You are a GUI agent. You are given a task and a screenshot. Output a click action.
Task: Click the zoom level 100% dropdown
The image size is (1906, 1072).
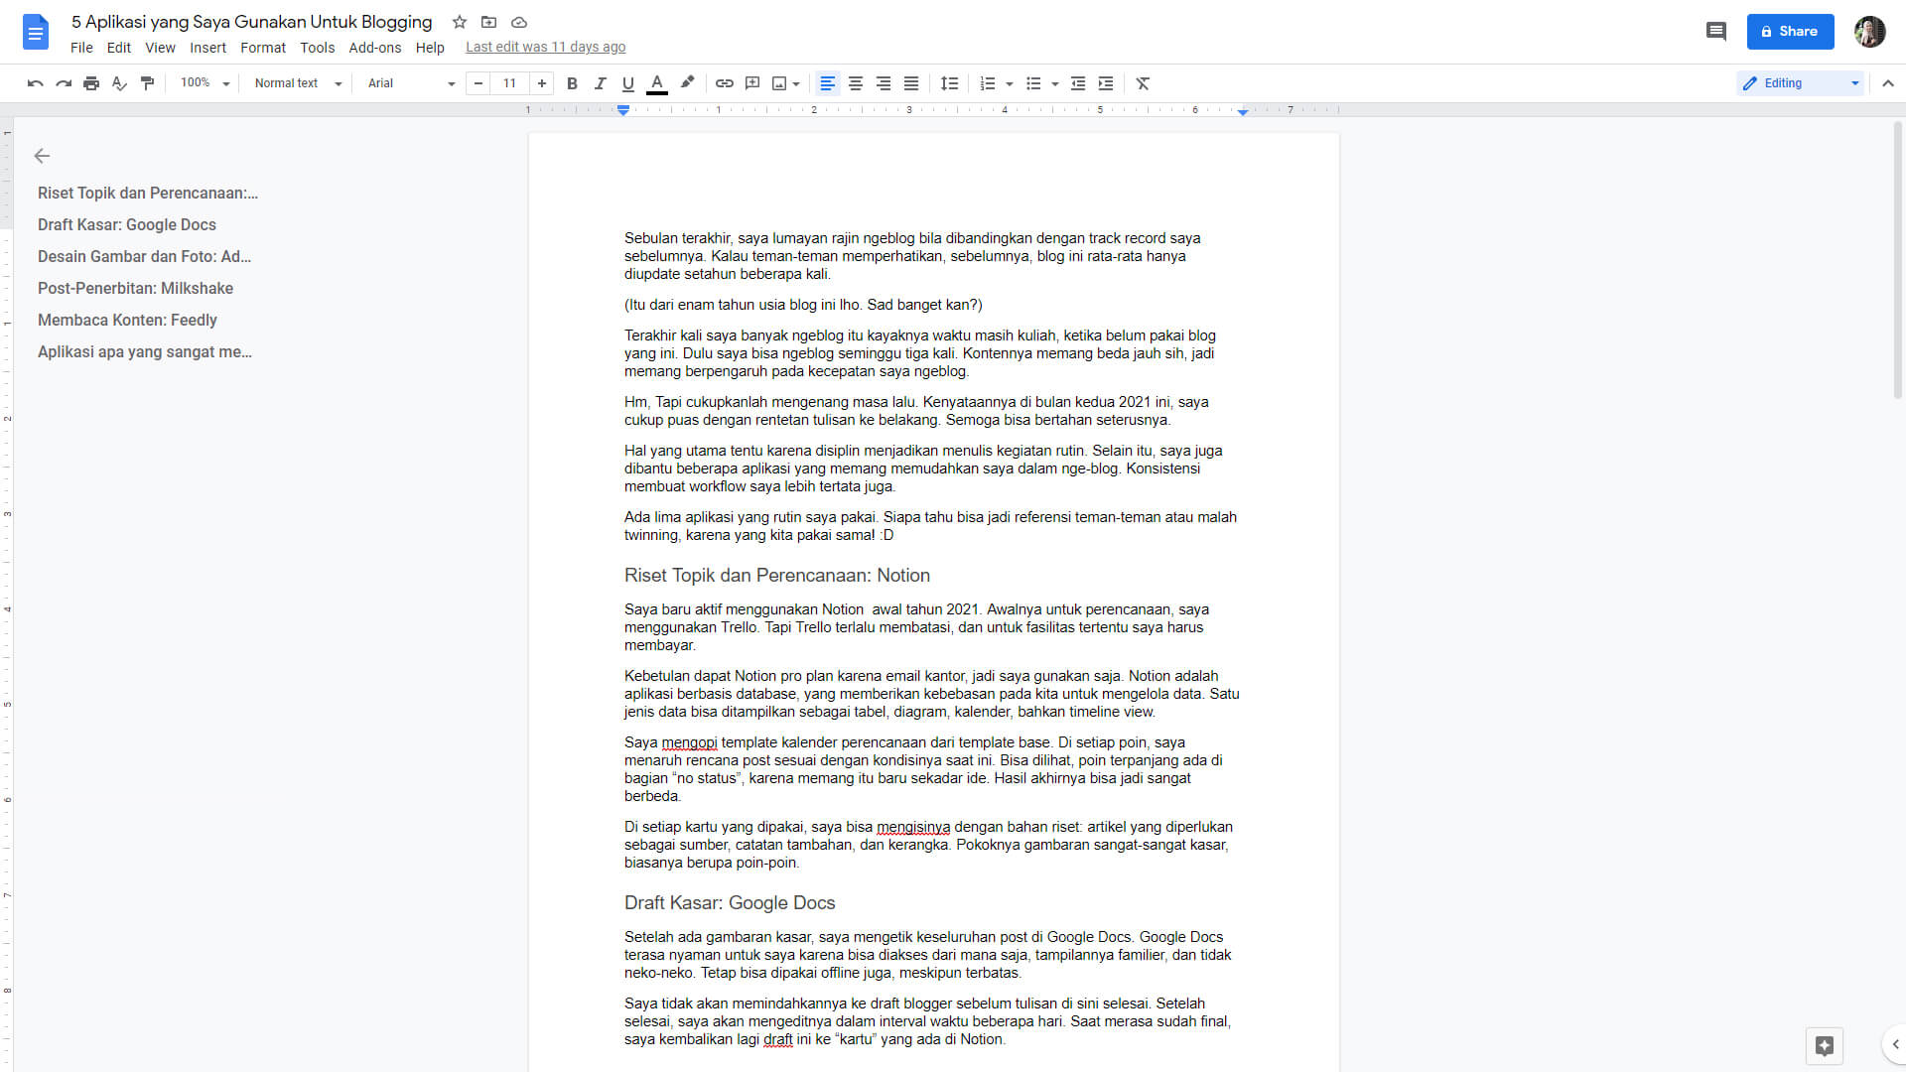pyautogui.click(x=203, y=82)
